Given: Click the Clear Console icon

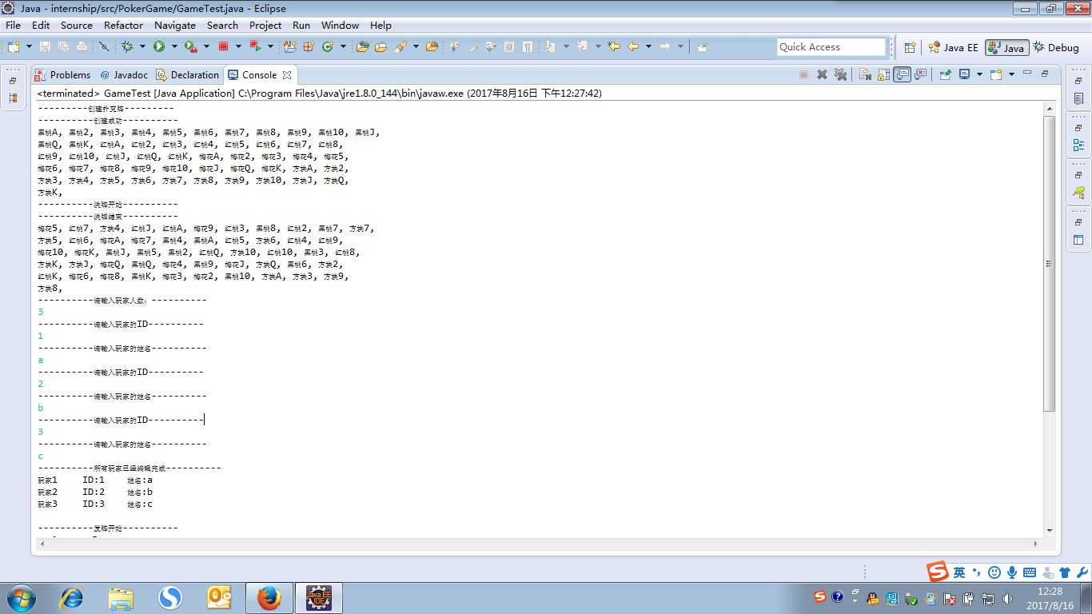Looking at the screenshot, I should click(865, 74).
